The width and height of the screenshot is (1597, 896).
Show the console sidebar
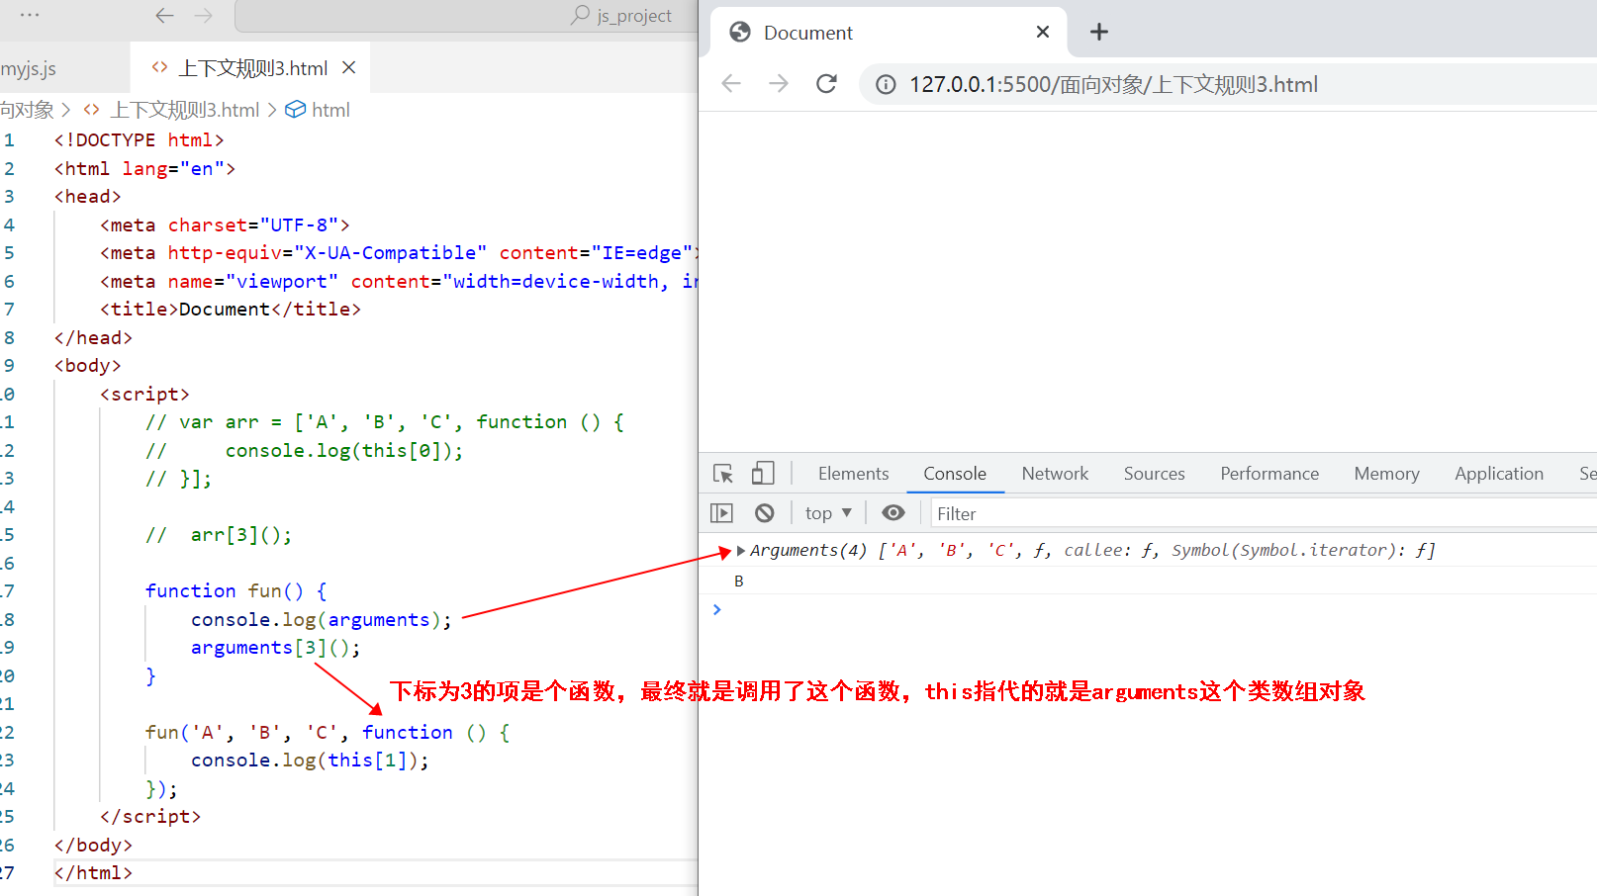click(722, 513)
